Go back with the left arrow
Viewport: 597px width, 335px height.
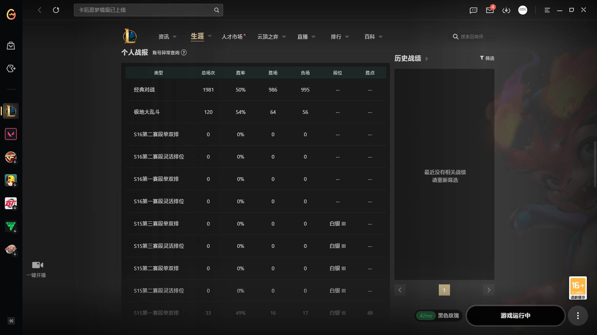pyautogui.click(x=40, y=10)
